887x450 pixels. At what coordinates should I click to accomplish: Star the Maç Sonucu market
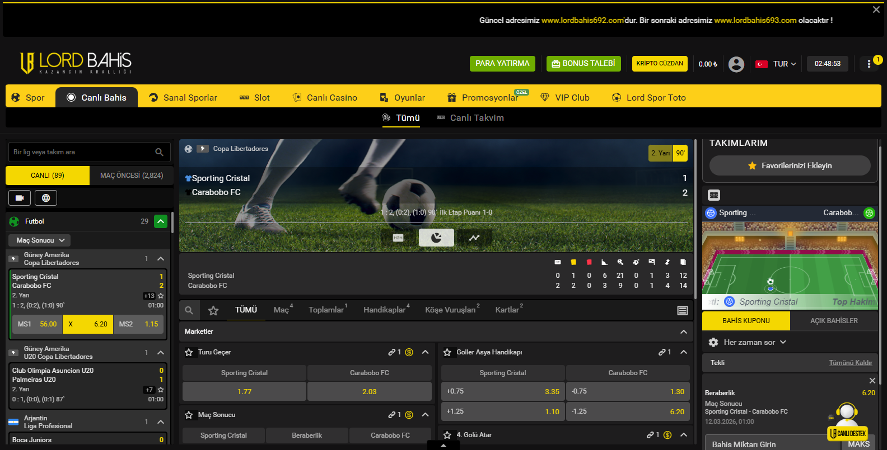[189, 415]
